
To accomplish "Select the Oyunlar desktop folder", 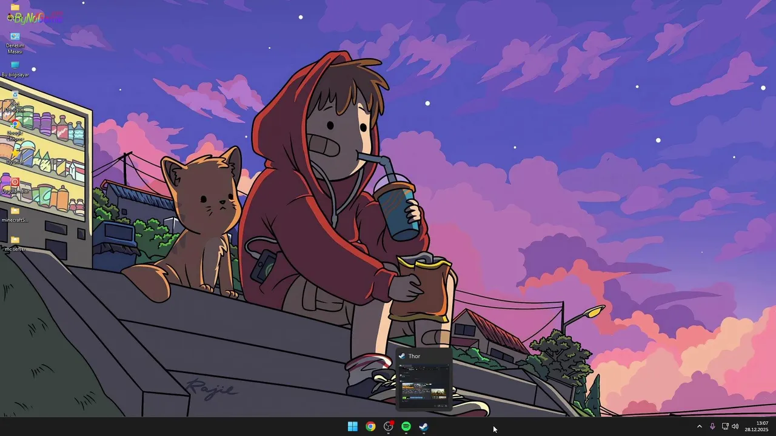I will tap(15, 157).
